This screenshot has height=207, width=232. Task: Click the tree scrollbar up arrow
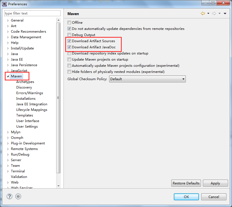pos(58,20)
